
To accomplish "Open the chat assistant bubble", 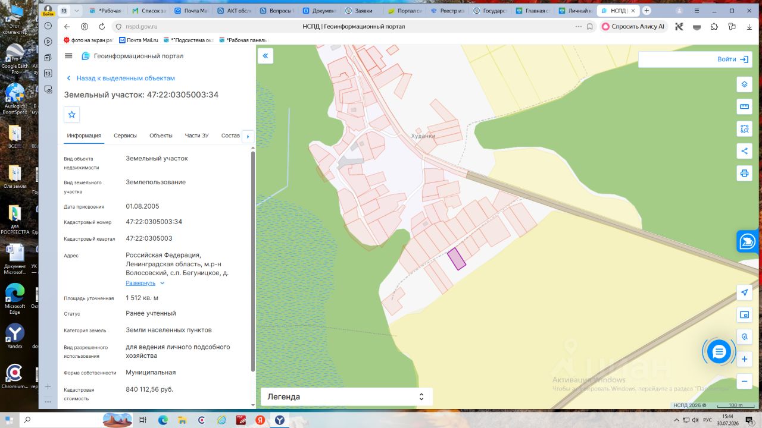I will (x=719, y=352).
